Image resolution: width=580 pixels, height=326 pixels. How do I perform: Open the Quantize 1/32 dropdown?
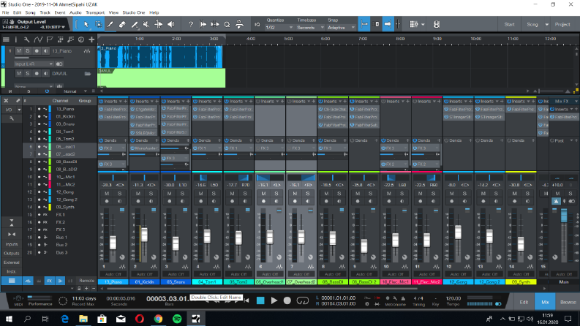click(279, 28)
